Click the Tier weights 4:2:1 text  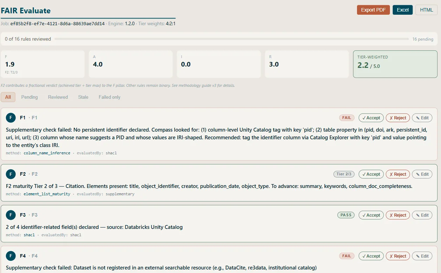point(157,24)
